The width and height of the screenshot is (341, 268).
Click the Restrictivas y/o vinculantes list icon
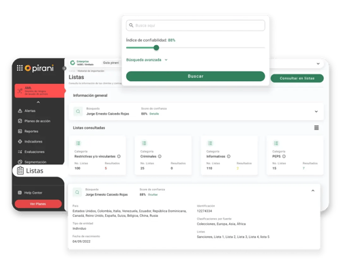tap(78, 143)
